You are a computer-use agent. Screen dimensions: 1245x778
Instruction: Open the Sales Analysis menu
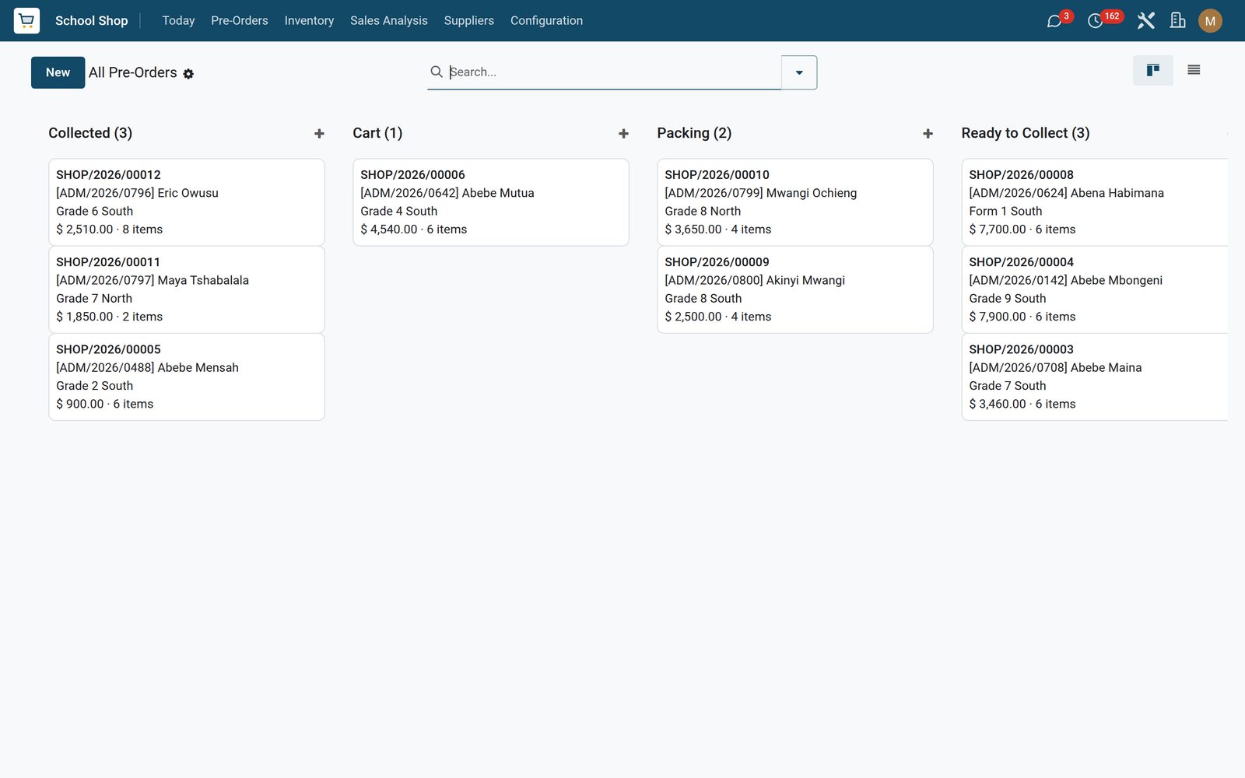point(389,21)
